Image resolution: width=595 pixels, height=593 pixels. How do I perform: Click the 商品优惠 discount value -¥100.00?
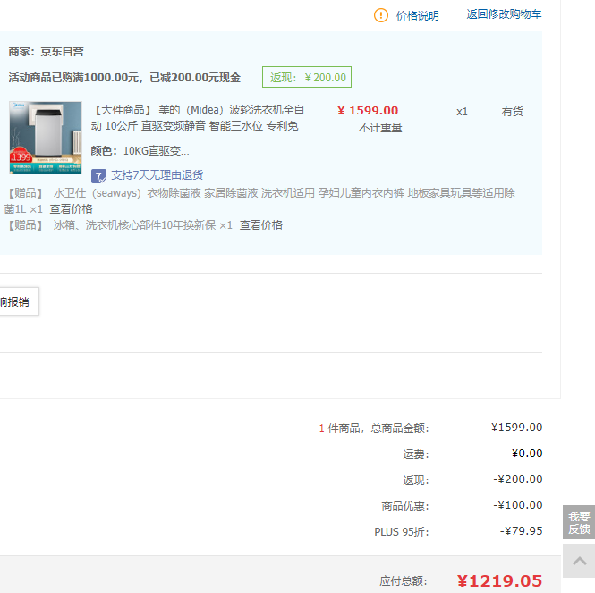tap(517, 505)
